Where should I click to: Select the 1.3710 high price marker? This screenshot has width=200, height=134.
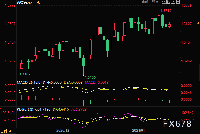click(x=166, y=11)
